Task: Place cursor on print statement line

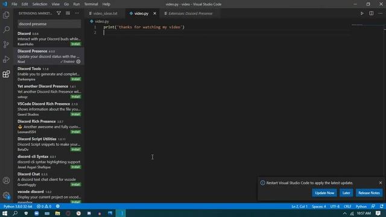Action: click(x=144, y=27)
